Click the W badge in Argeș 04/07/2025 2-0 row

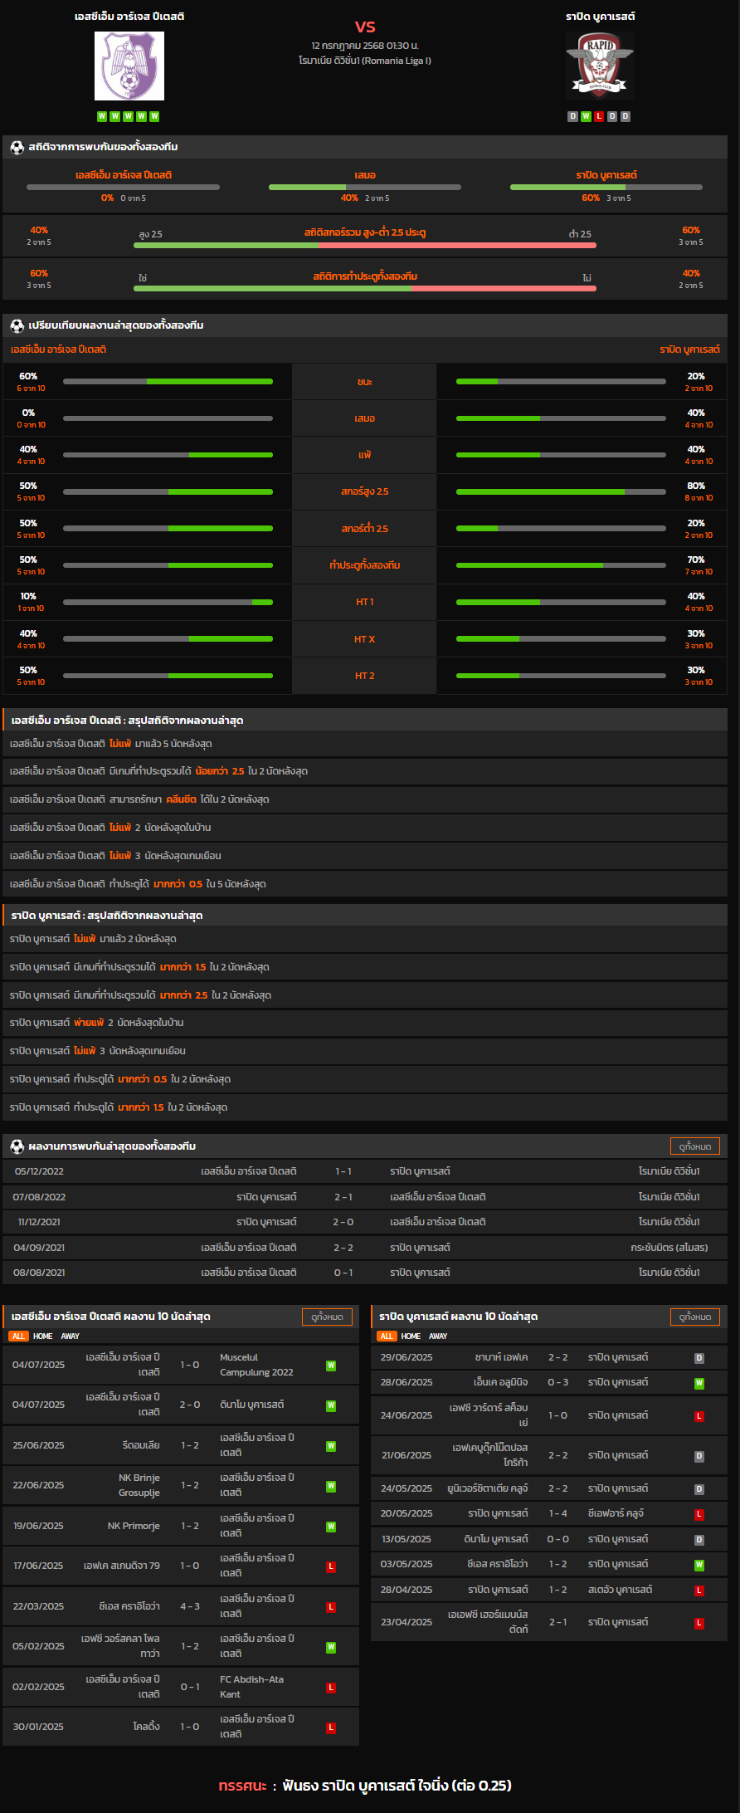click(331, 1405)
